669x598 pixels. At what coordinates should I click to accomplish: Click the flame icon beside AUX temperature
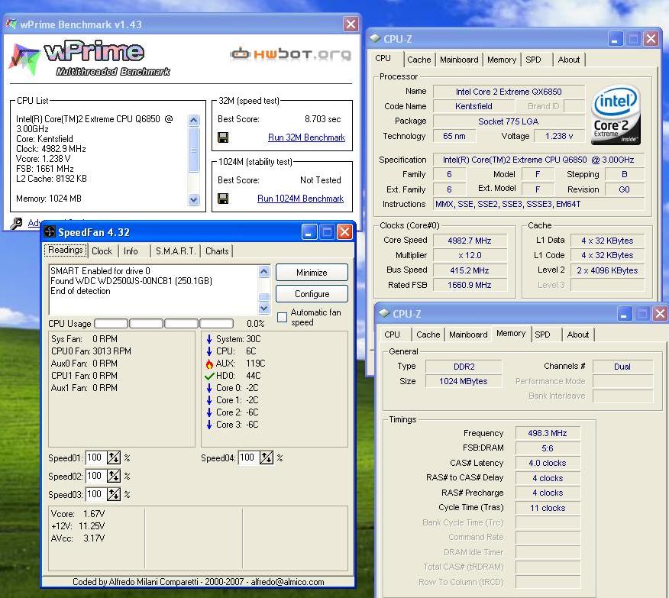point(209,364)
